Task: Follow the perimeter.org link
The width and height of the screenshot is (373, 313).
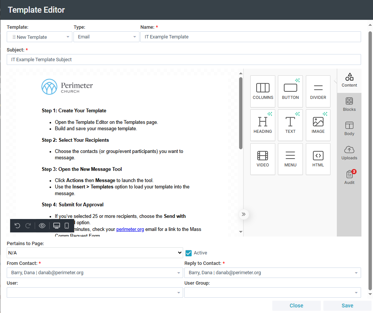Action: [x=130, y=229]
